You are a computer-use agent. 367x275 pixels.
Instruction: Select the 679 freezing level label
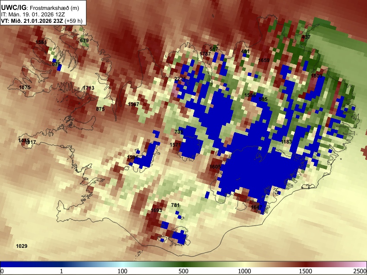(84, 41)
